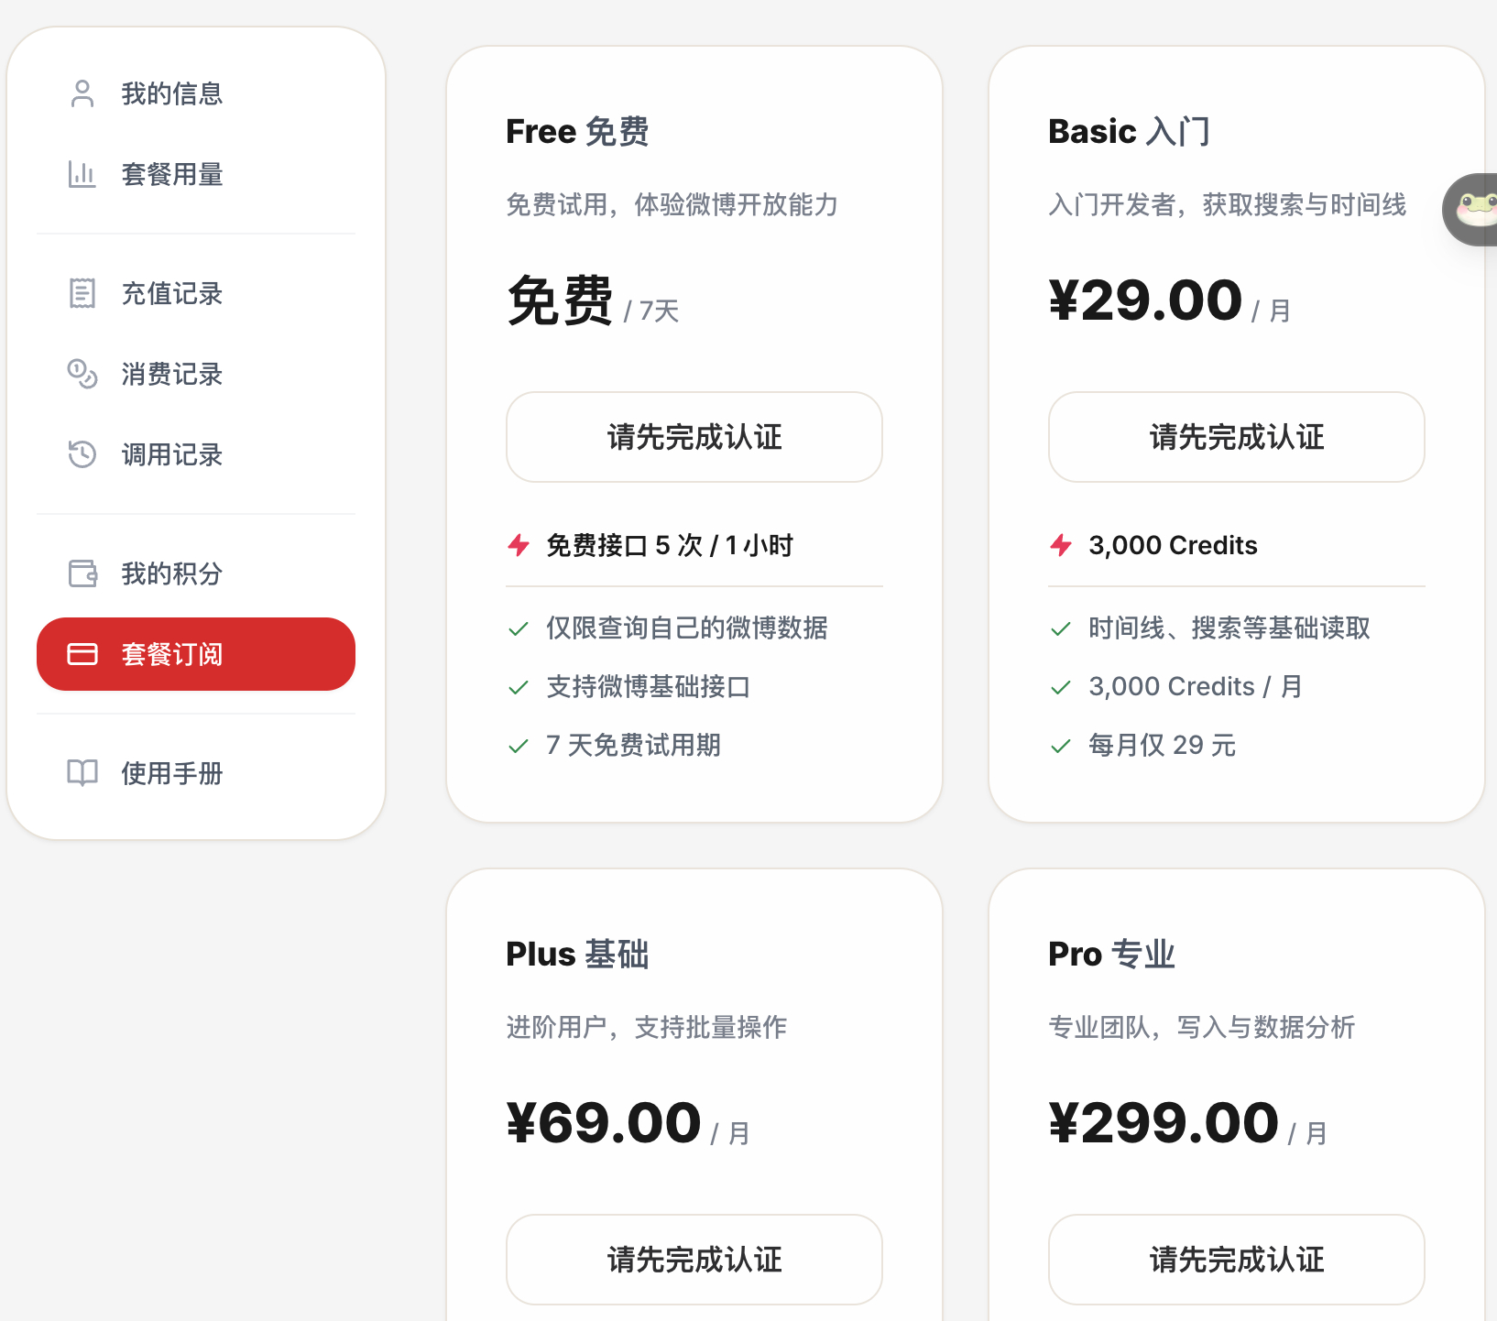Click the book icon beside 使用手册
The height and width of the screenshot is (1321, 1497).
click(x=82, y=773)
